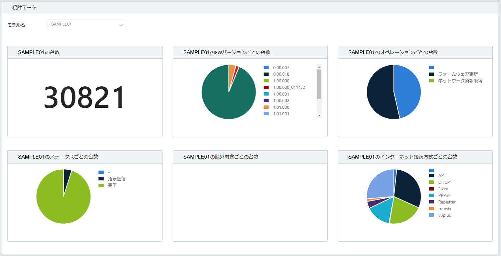Click the ファームウェア更新 legend swatch
The width and height of the screenshot is (501, 256).
click(x=431, y=74)
